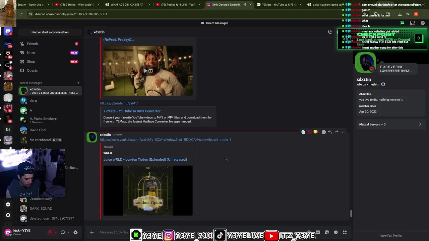The image size is (429, 241).
Task: Open browser downloads icon
Action: 400,14
